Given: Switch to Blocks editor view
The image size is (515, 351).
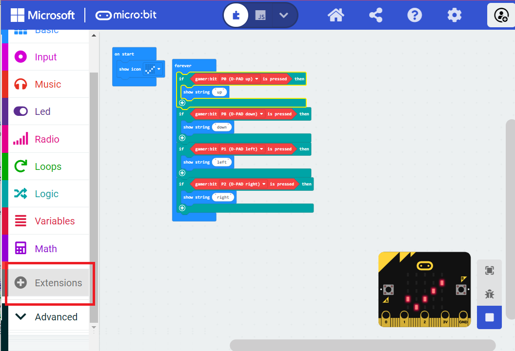Looking at the screenshot, I should pos(237,15).
